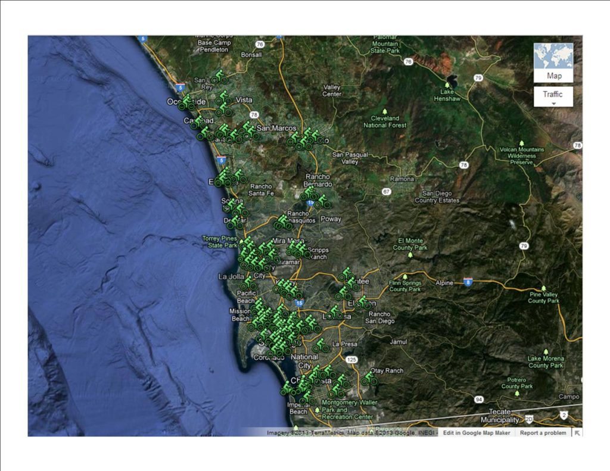
Task: Click the Report a problem link
Action: click(543, 432)
